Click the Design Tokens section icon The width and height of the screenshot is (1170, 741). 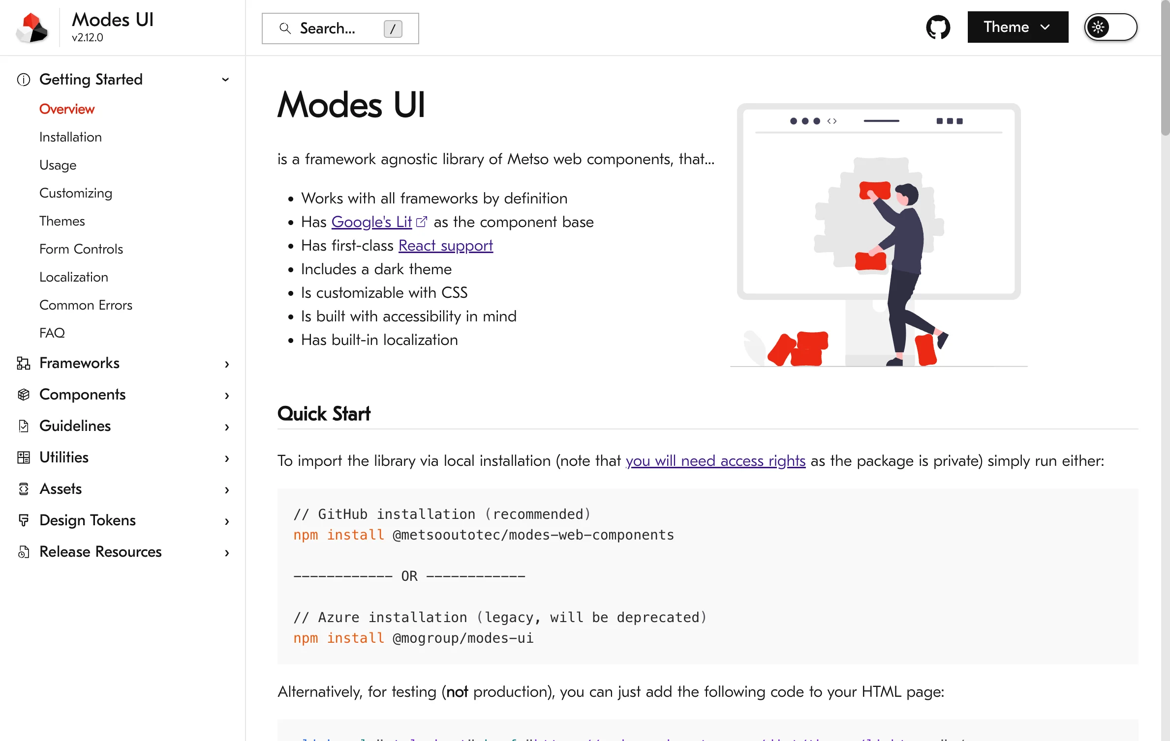pyautogui.click(x=23, y=519)
